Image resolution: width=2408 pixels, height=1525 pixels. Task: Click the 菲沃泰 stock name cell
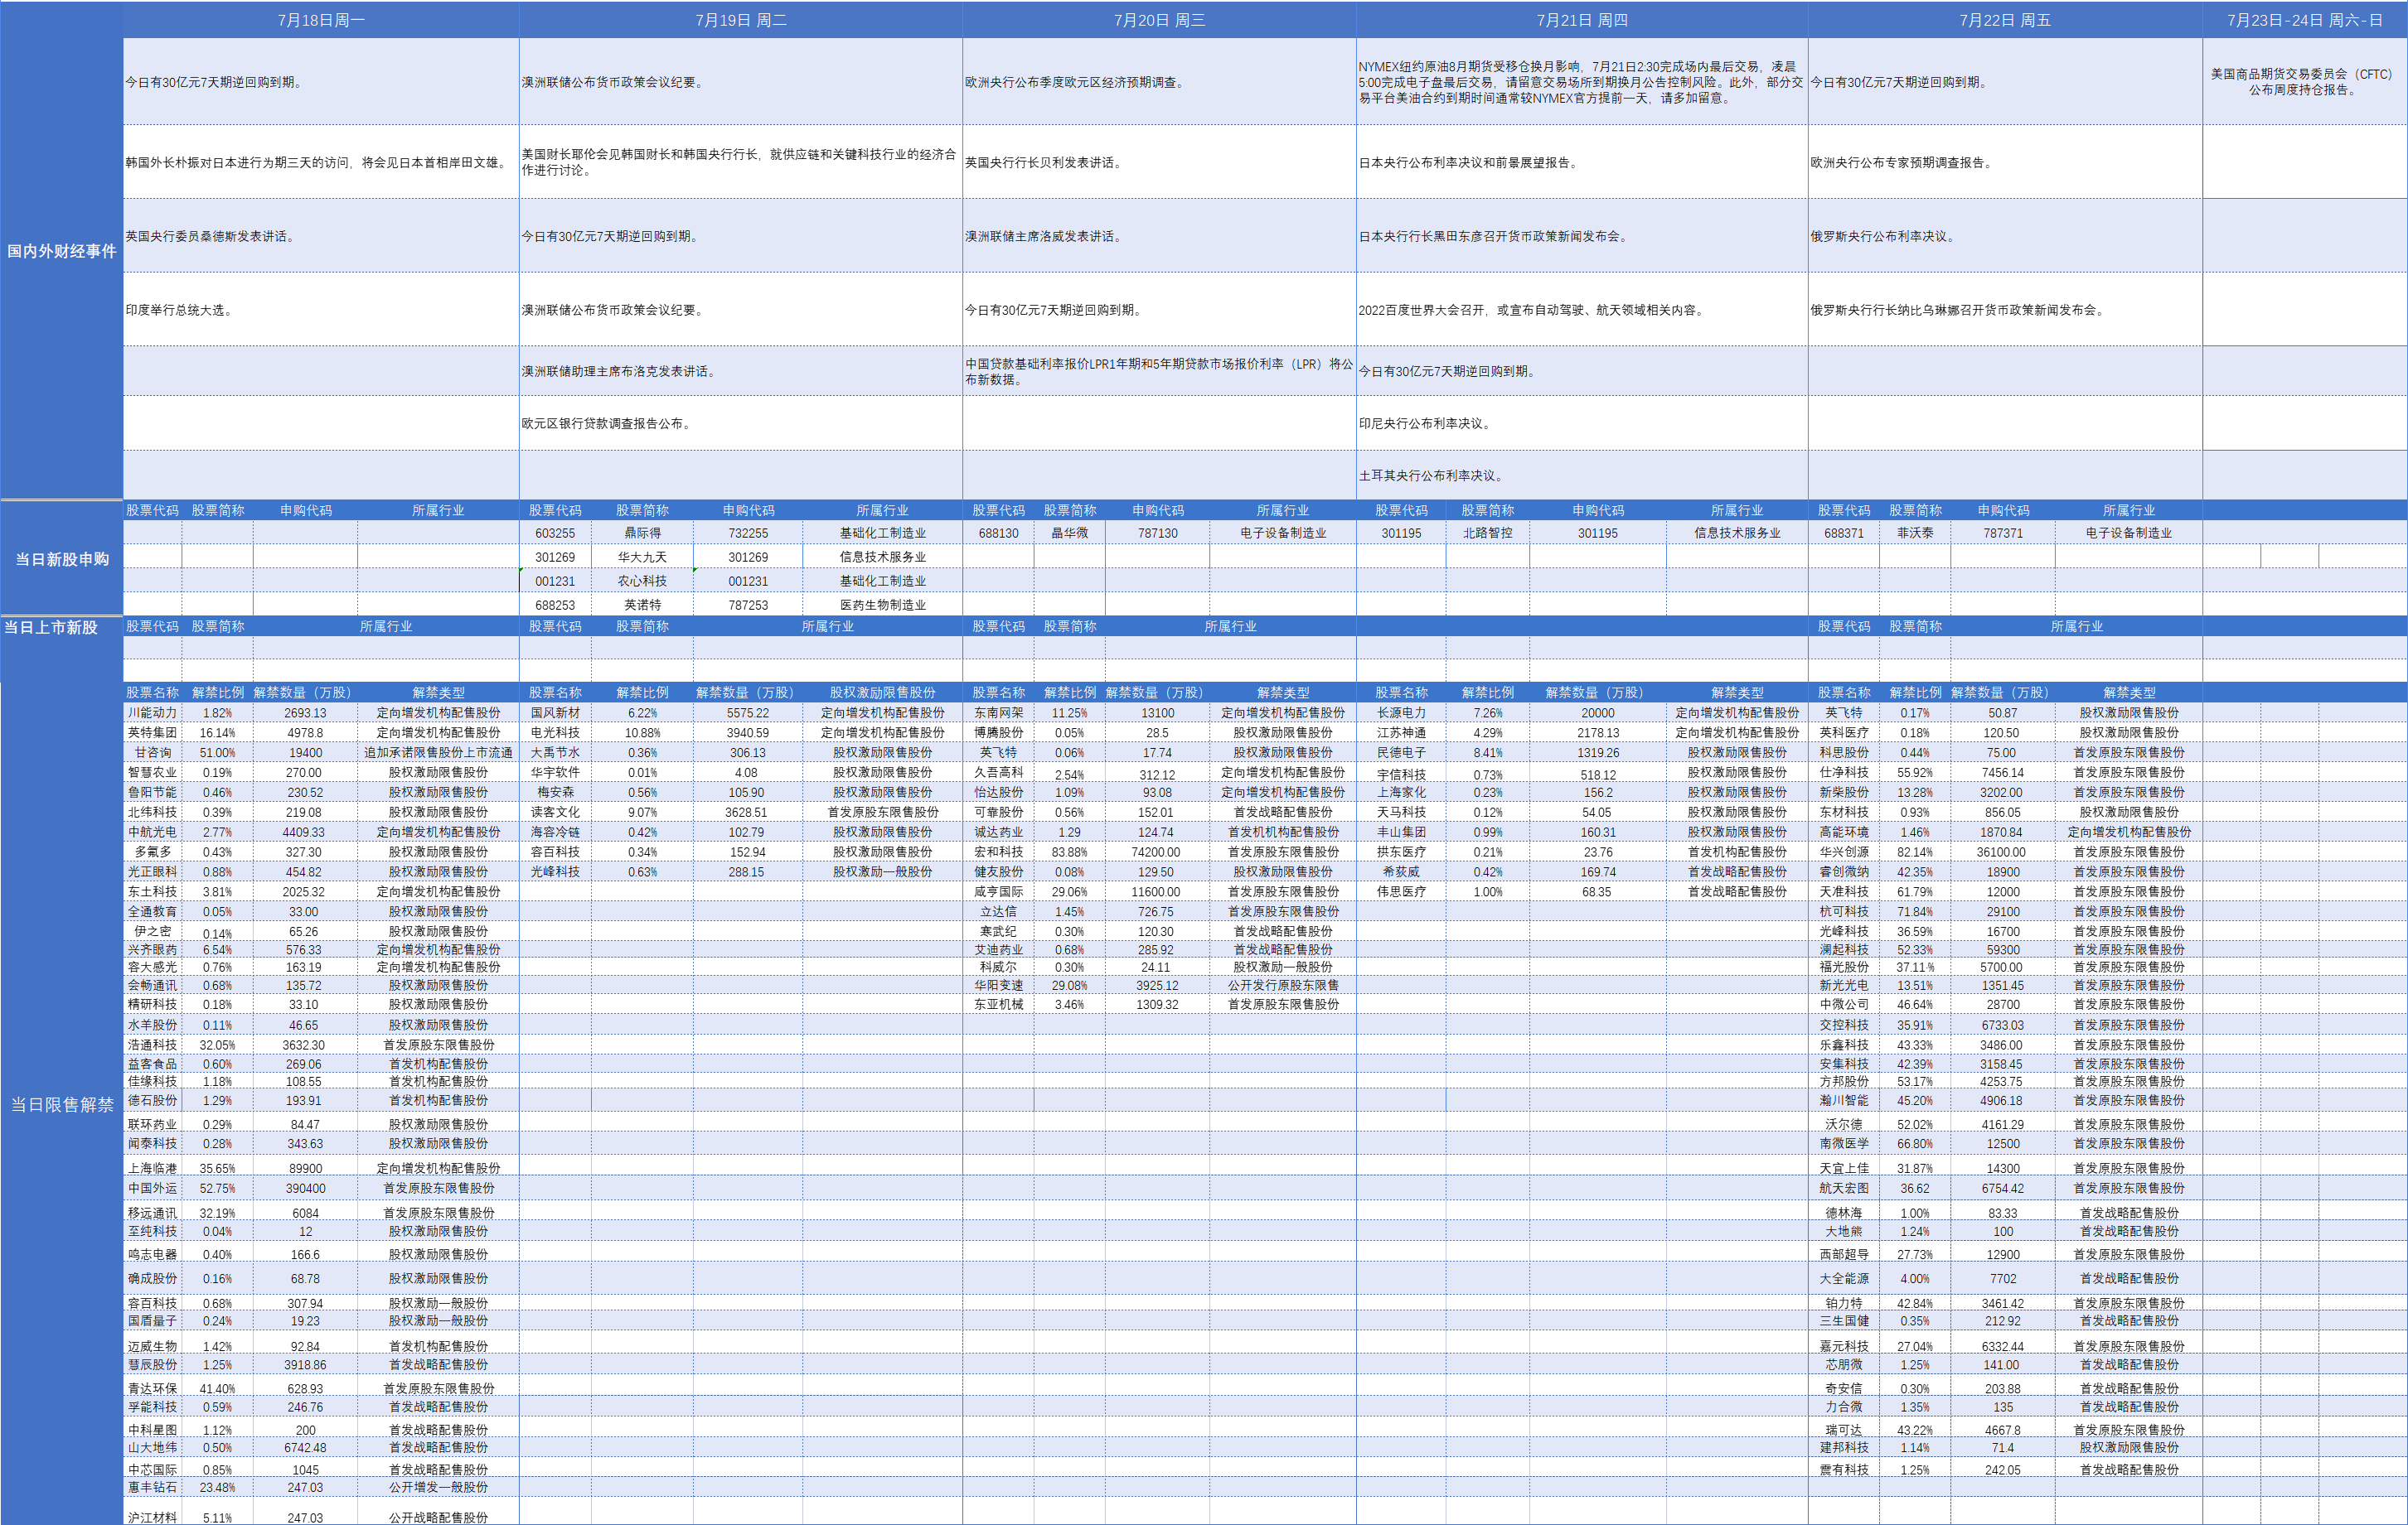tap(1915, 533)
